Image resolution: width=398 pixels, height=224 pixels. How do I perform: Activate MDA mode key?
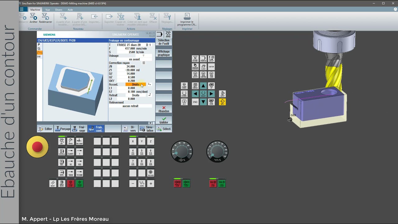(62, 162)
